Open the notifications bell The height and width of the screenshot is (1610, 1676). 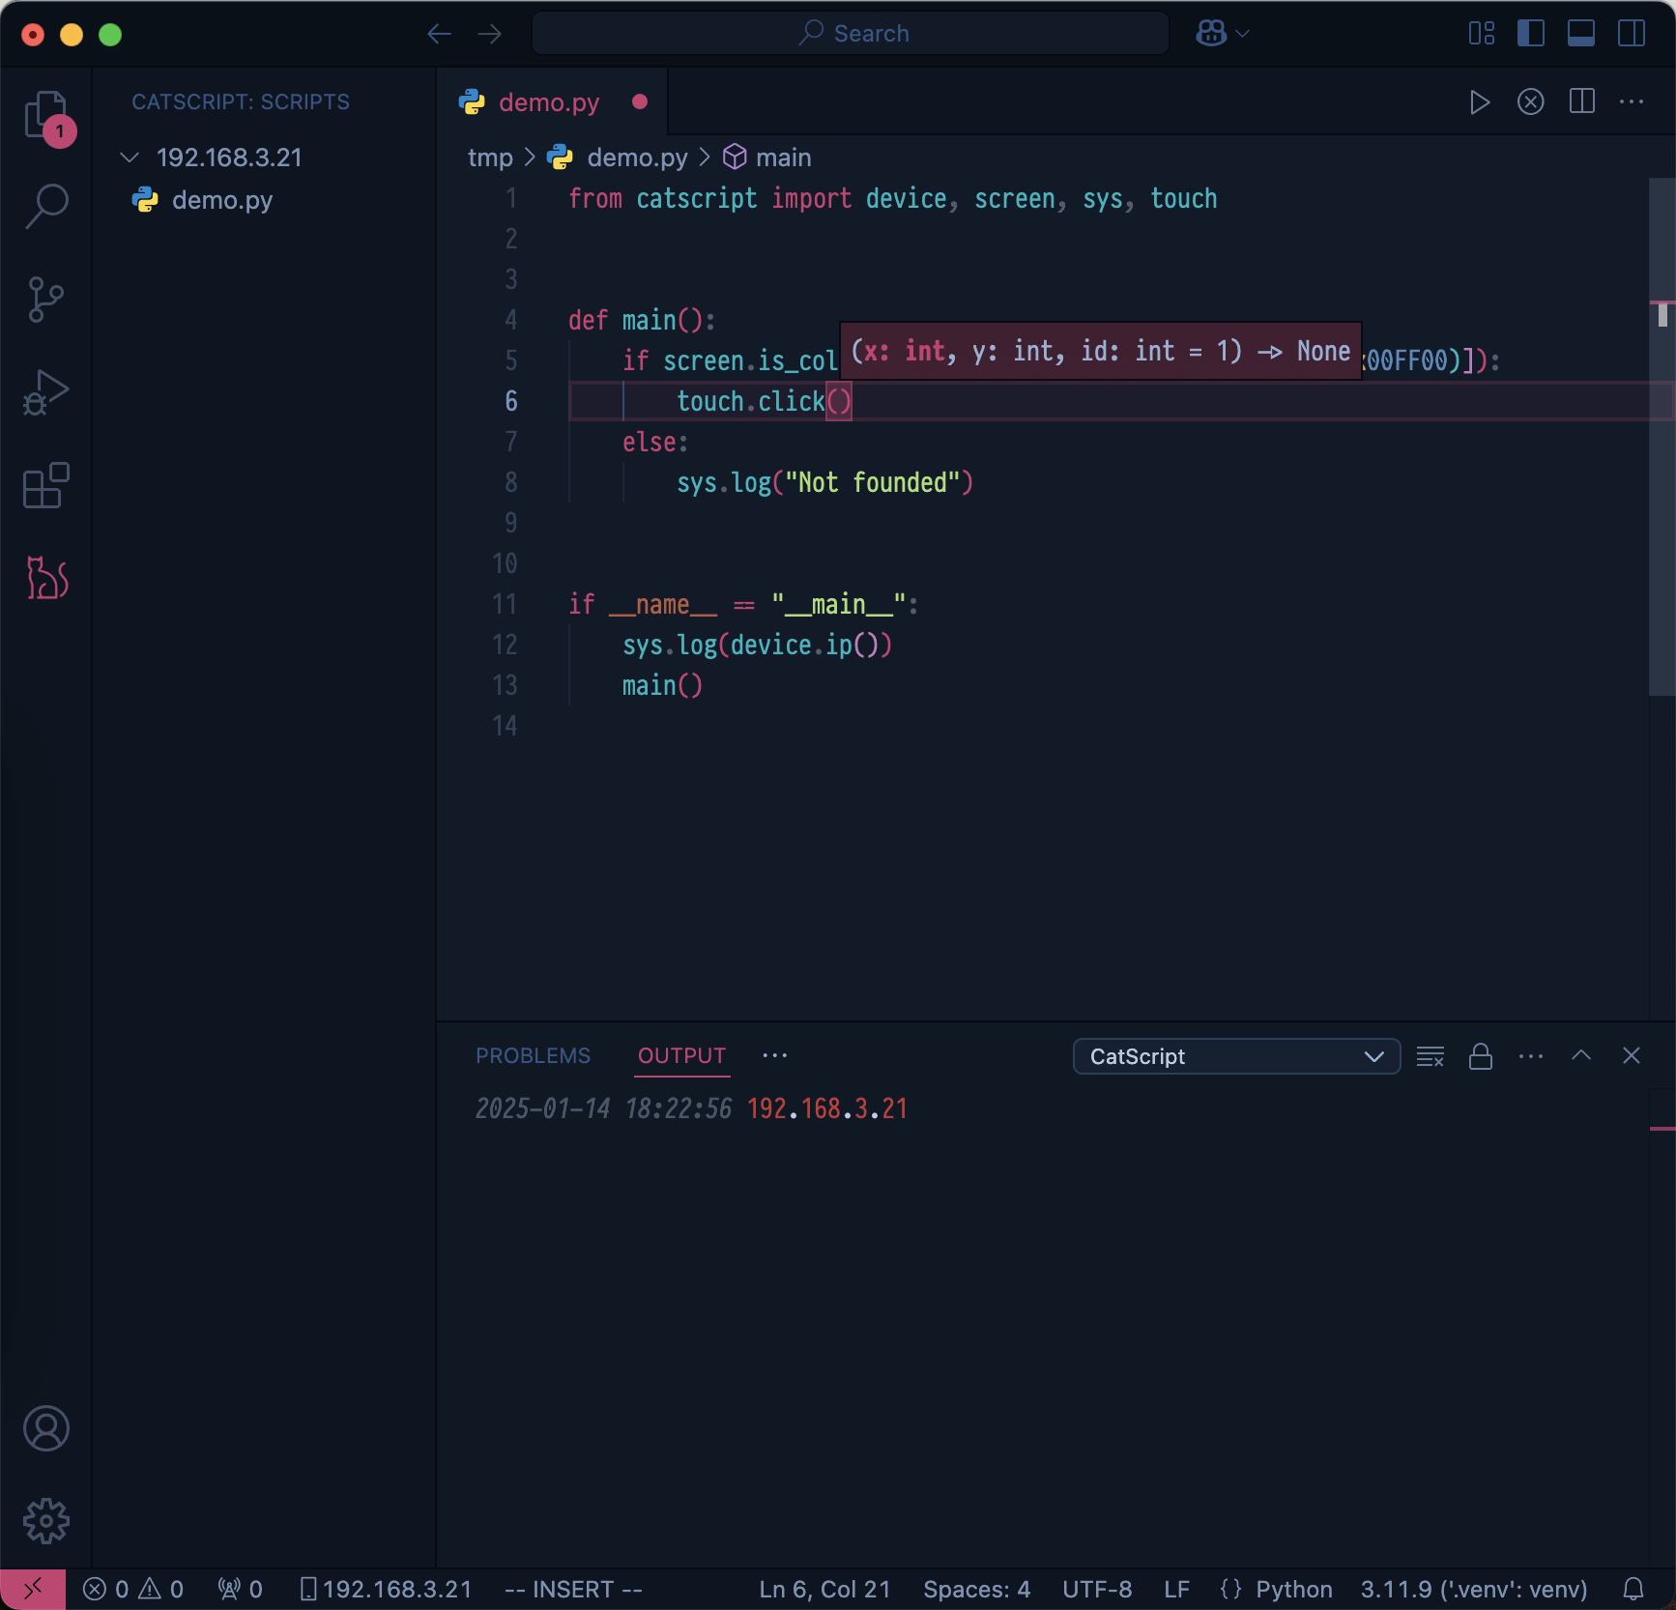click(1634, 1589)
